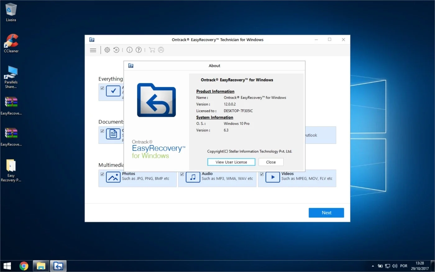
Task: Click the info (i) toolbar icon
Action: click(x=130, y=50)
